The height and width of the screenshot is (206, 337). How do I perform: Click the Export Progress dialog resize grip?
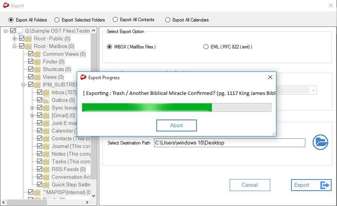(274, 134)
